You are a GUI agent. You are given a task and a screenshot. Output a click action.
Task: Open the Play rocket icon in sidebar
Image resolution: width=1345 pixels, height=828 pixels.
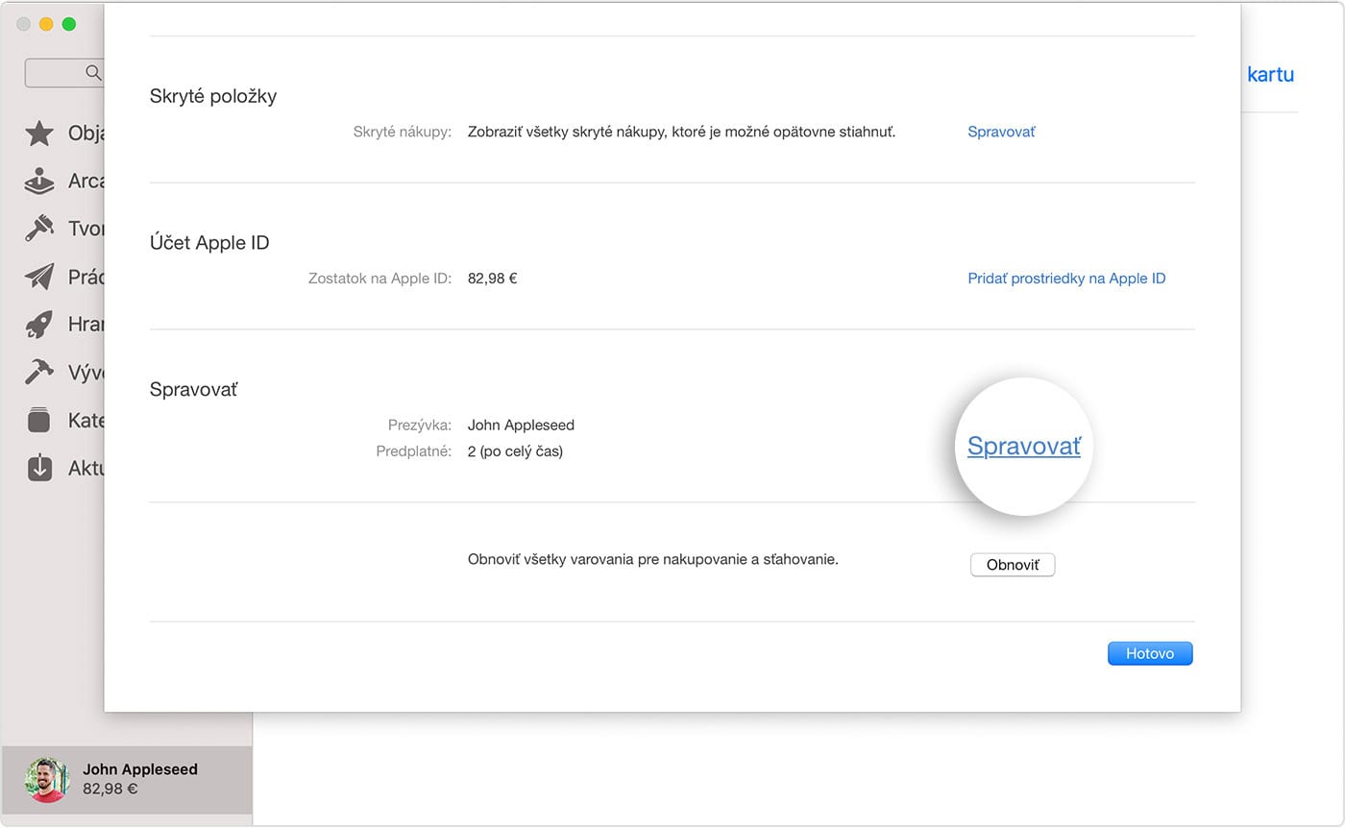[x=39, y=325]
